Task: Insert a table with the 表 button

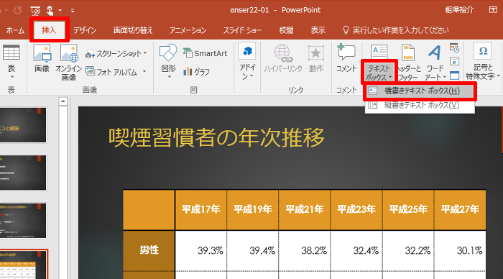Action: tap(11, 62)
